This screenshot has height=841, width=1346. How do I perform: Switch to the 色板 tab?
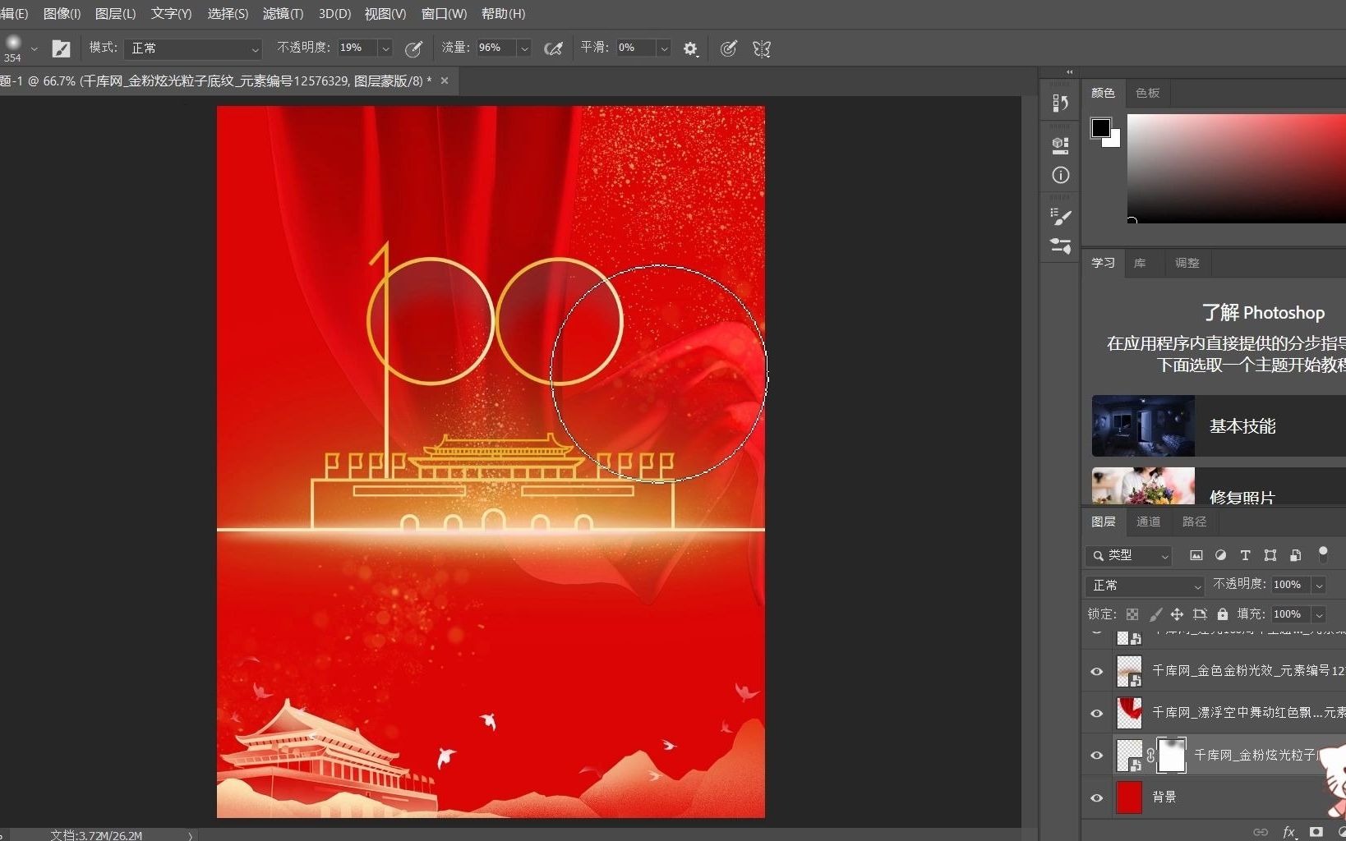click(1147, 93)
